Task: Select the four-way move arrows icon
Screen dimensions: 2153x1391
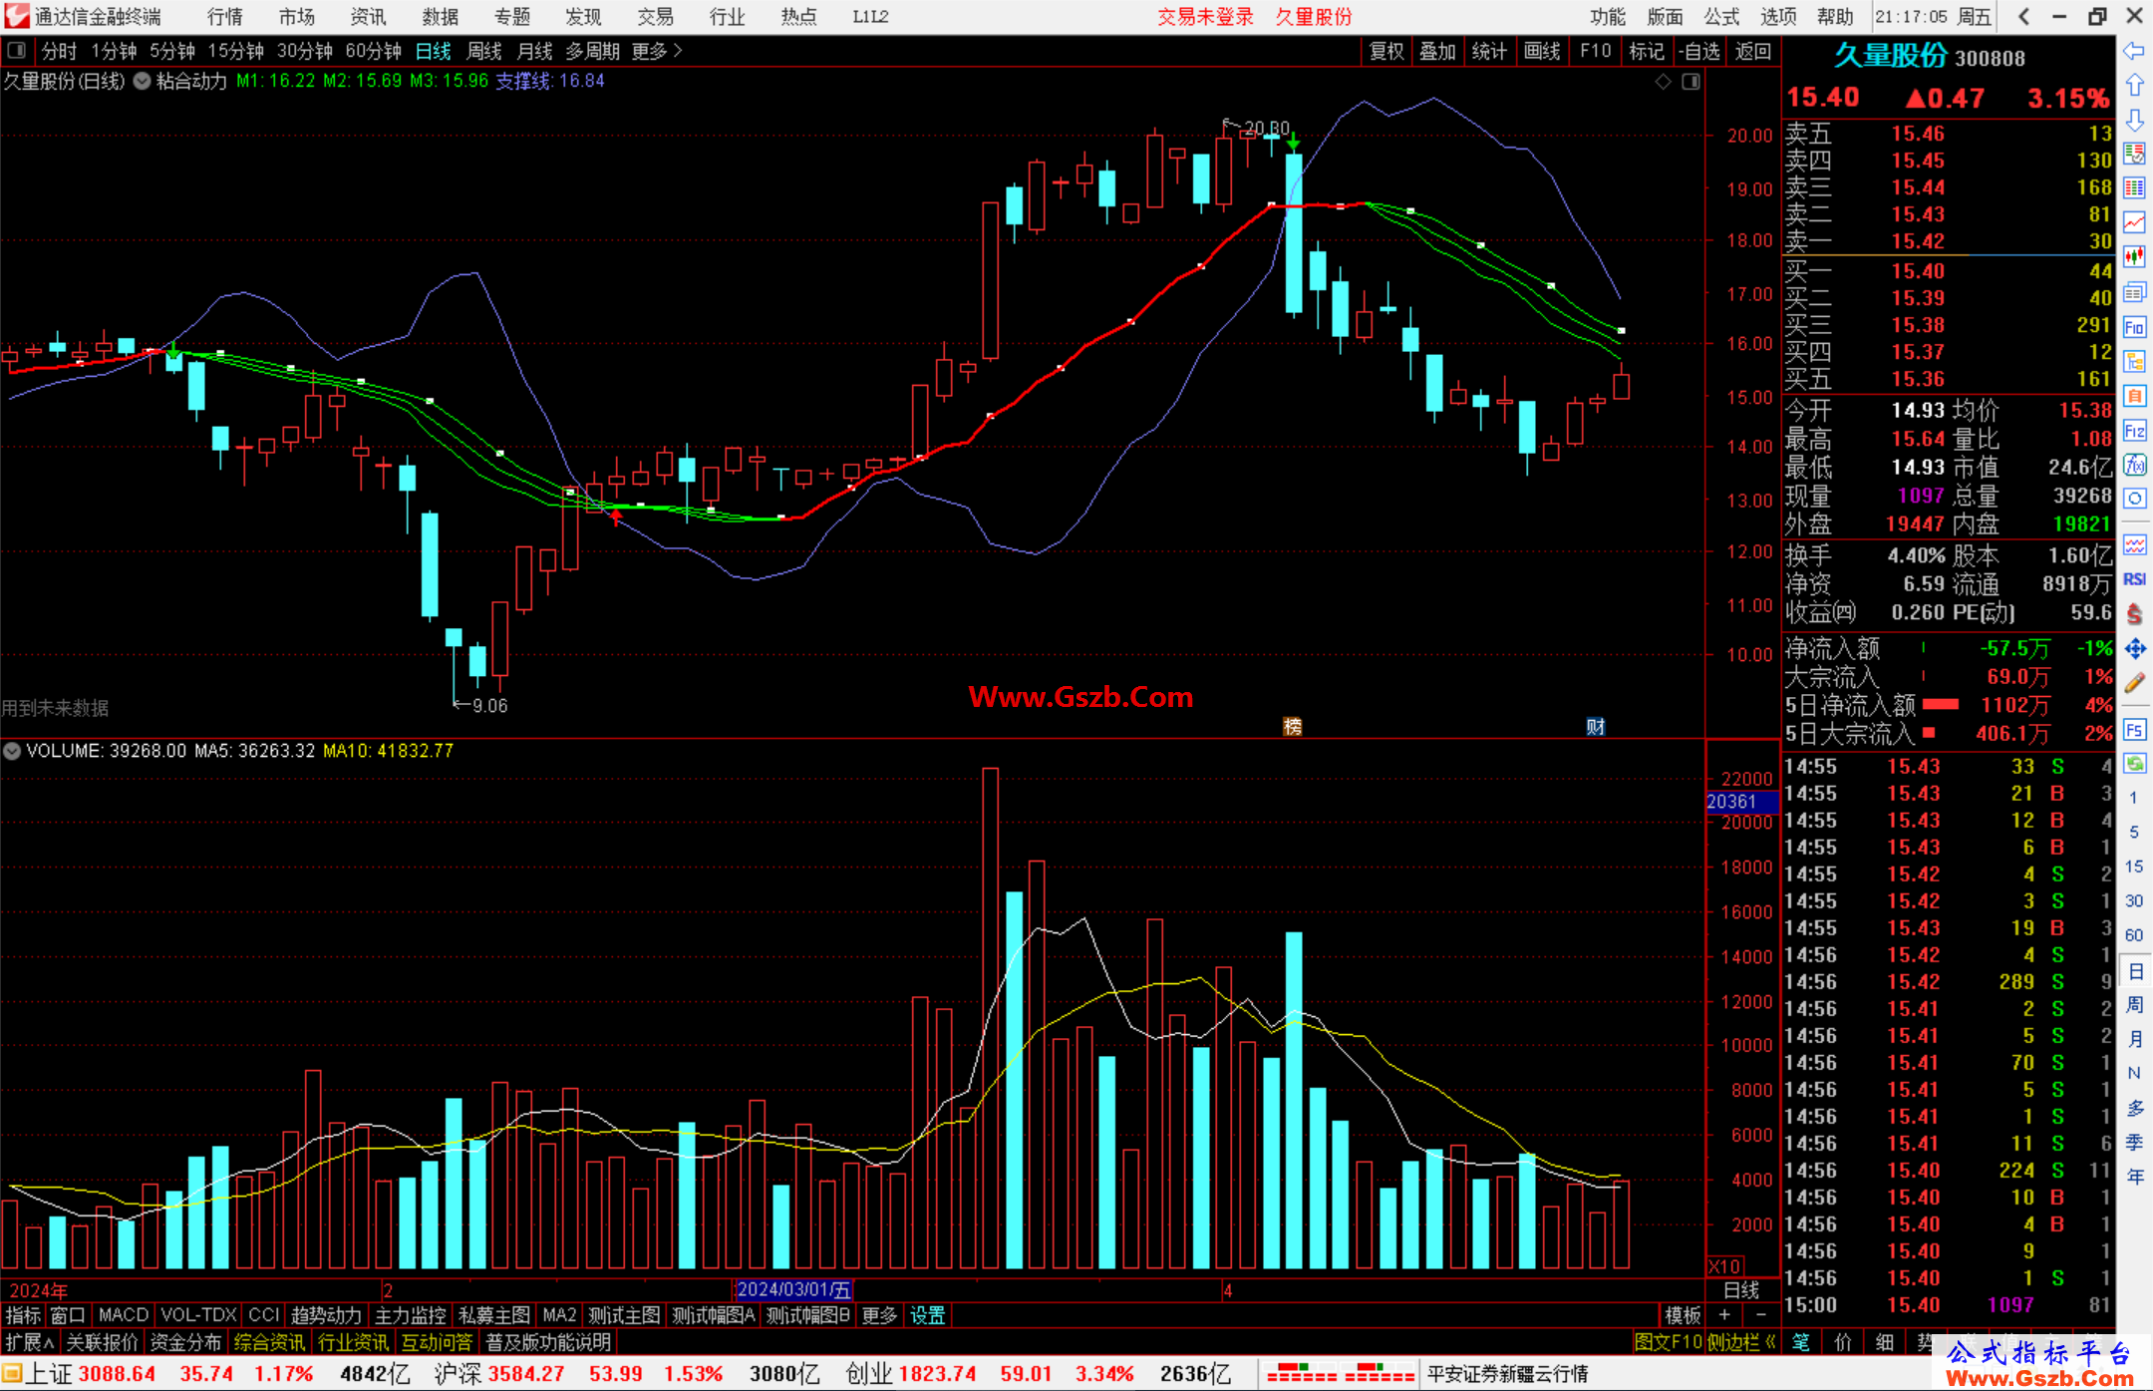Action: point(2134,649)
